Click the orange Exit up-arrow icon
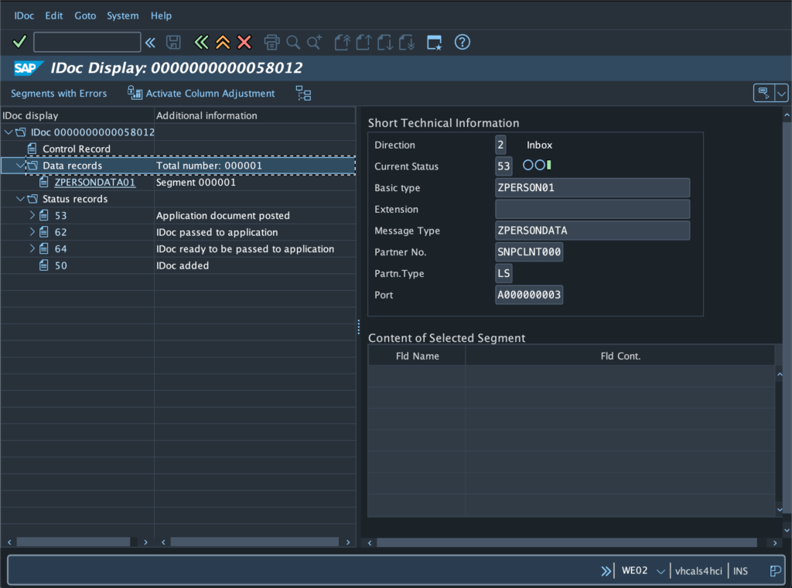792x588 pixels. click(x=223, y=42)
